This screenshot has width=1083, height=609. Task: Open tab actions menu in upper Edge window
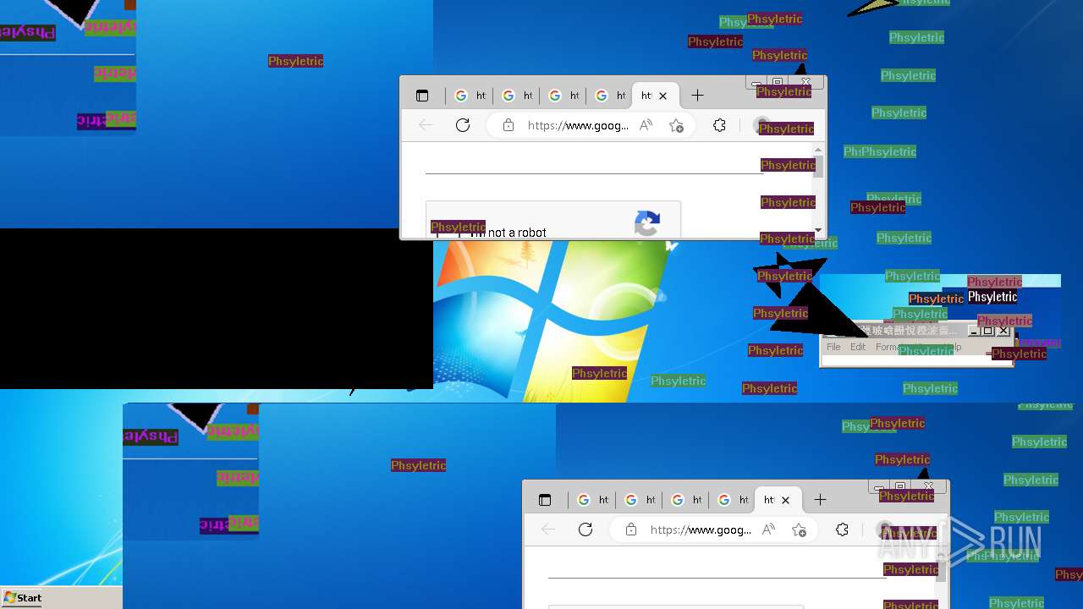(x=422, y=96)
